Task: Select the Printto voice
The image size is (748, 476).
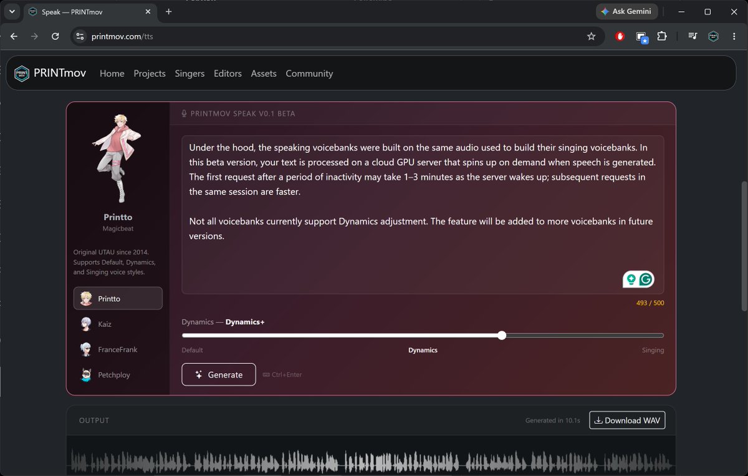Action: pos(118,298)
